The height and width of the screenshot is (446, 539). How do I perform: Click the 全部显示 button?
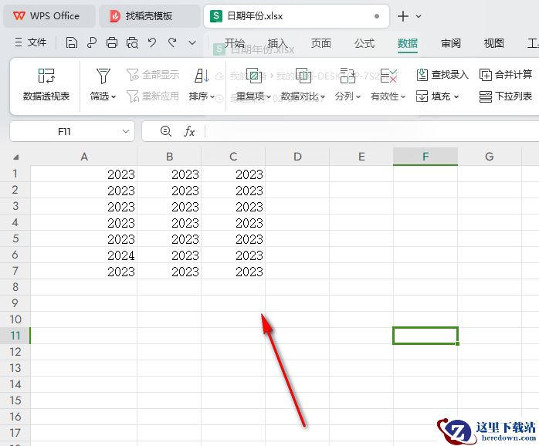[153, 75]
